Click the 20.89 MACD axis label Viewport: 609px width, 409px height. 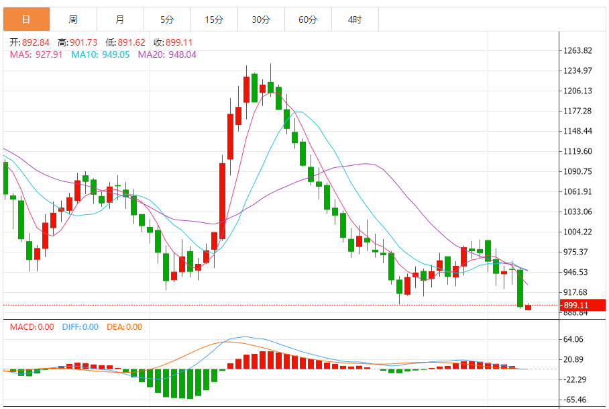click(x=573, y=359)
